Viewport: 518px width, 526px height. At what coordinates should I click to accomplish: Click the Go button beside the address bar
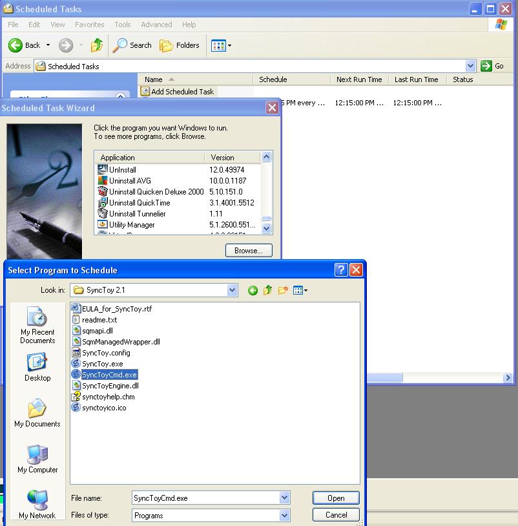(492, 66)
